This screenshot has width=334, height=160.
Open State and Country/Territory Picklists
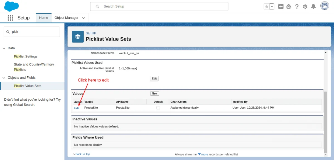click(x=34, y=67)
